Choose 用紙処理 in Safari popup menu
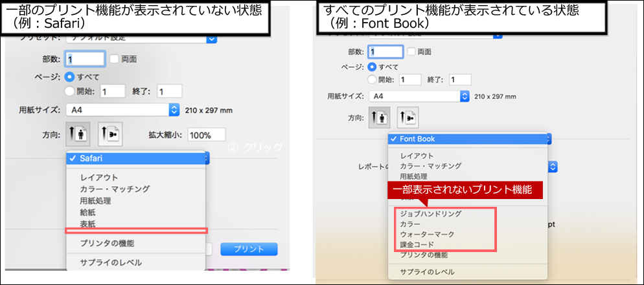644x285 pixels. click(x=95, y=201)
